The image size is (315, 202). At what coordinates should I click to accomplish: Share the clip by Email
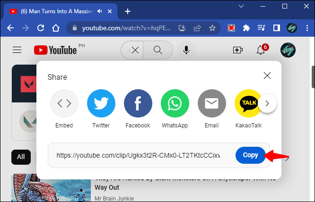212,103
